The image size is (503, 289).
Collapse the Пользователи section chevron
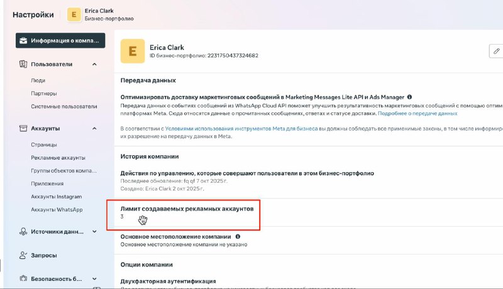pyautogui.click(x=94, y=64)
